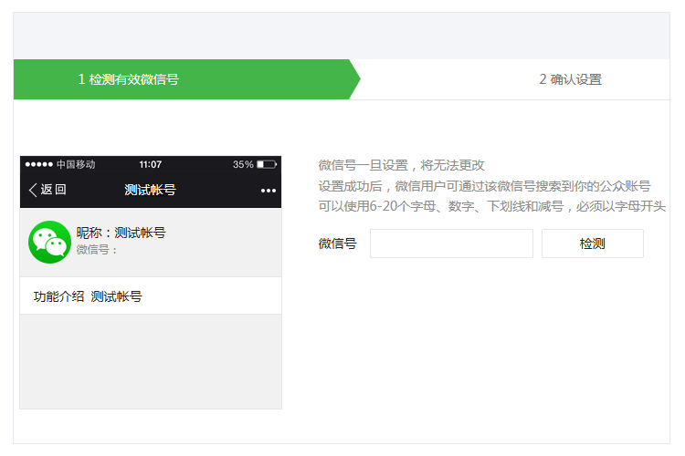Click the 测试帐号 title in phone header

click(150, 190)
